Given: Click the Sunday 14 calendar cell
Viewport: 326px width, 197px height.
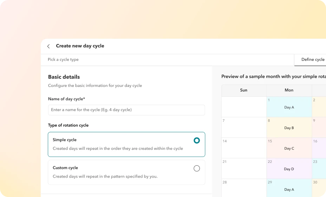Looking at the screenshot, I should (x=244, y=148).
